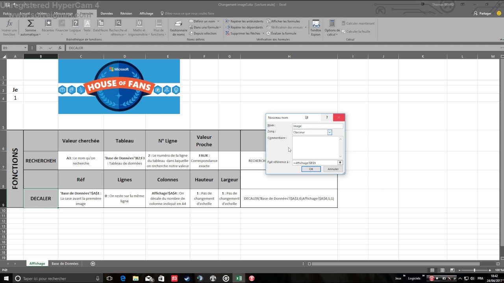Click the Windows Start button
This screenshot has height=283, width=504.
[6, 278]
